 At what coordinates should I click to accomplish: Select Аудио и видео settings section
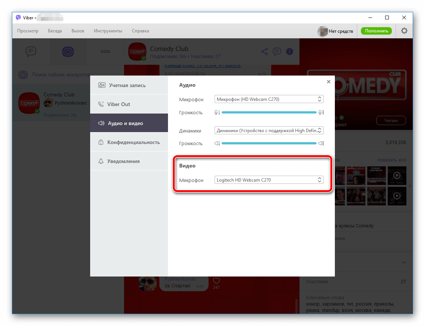click(x=129, y=123)
